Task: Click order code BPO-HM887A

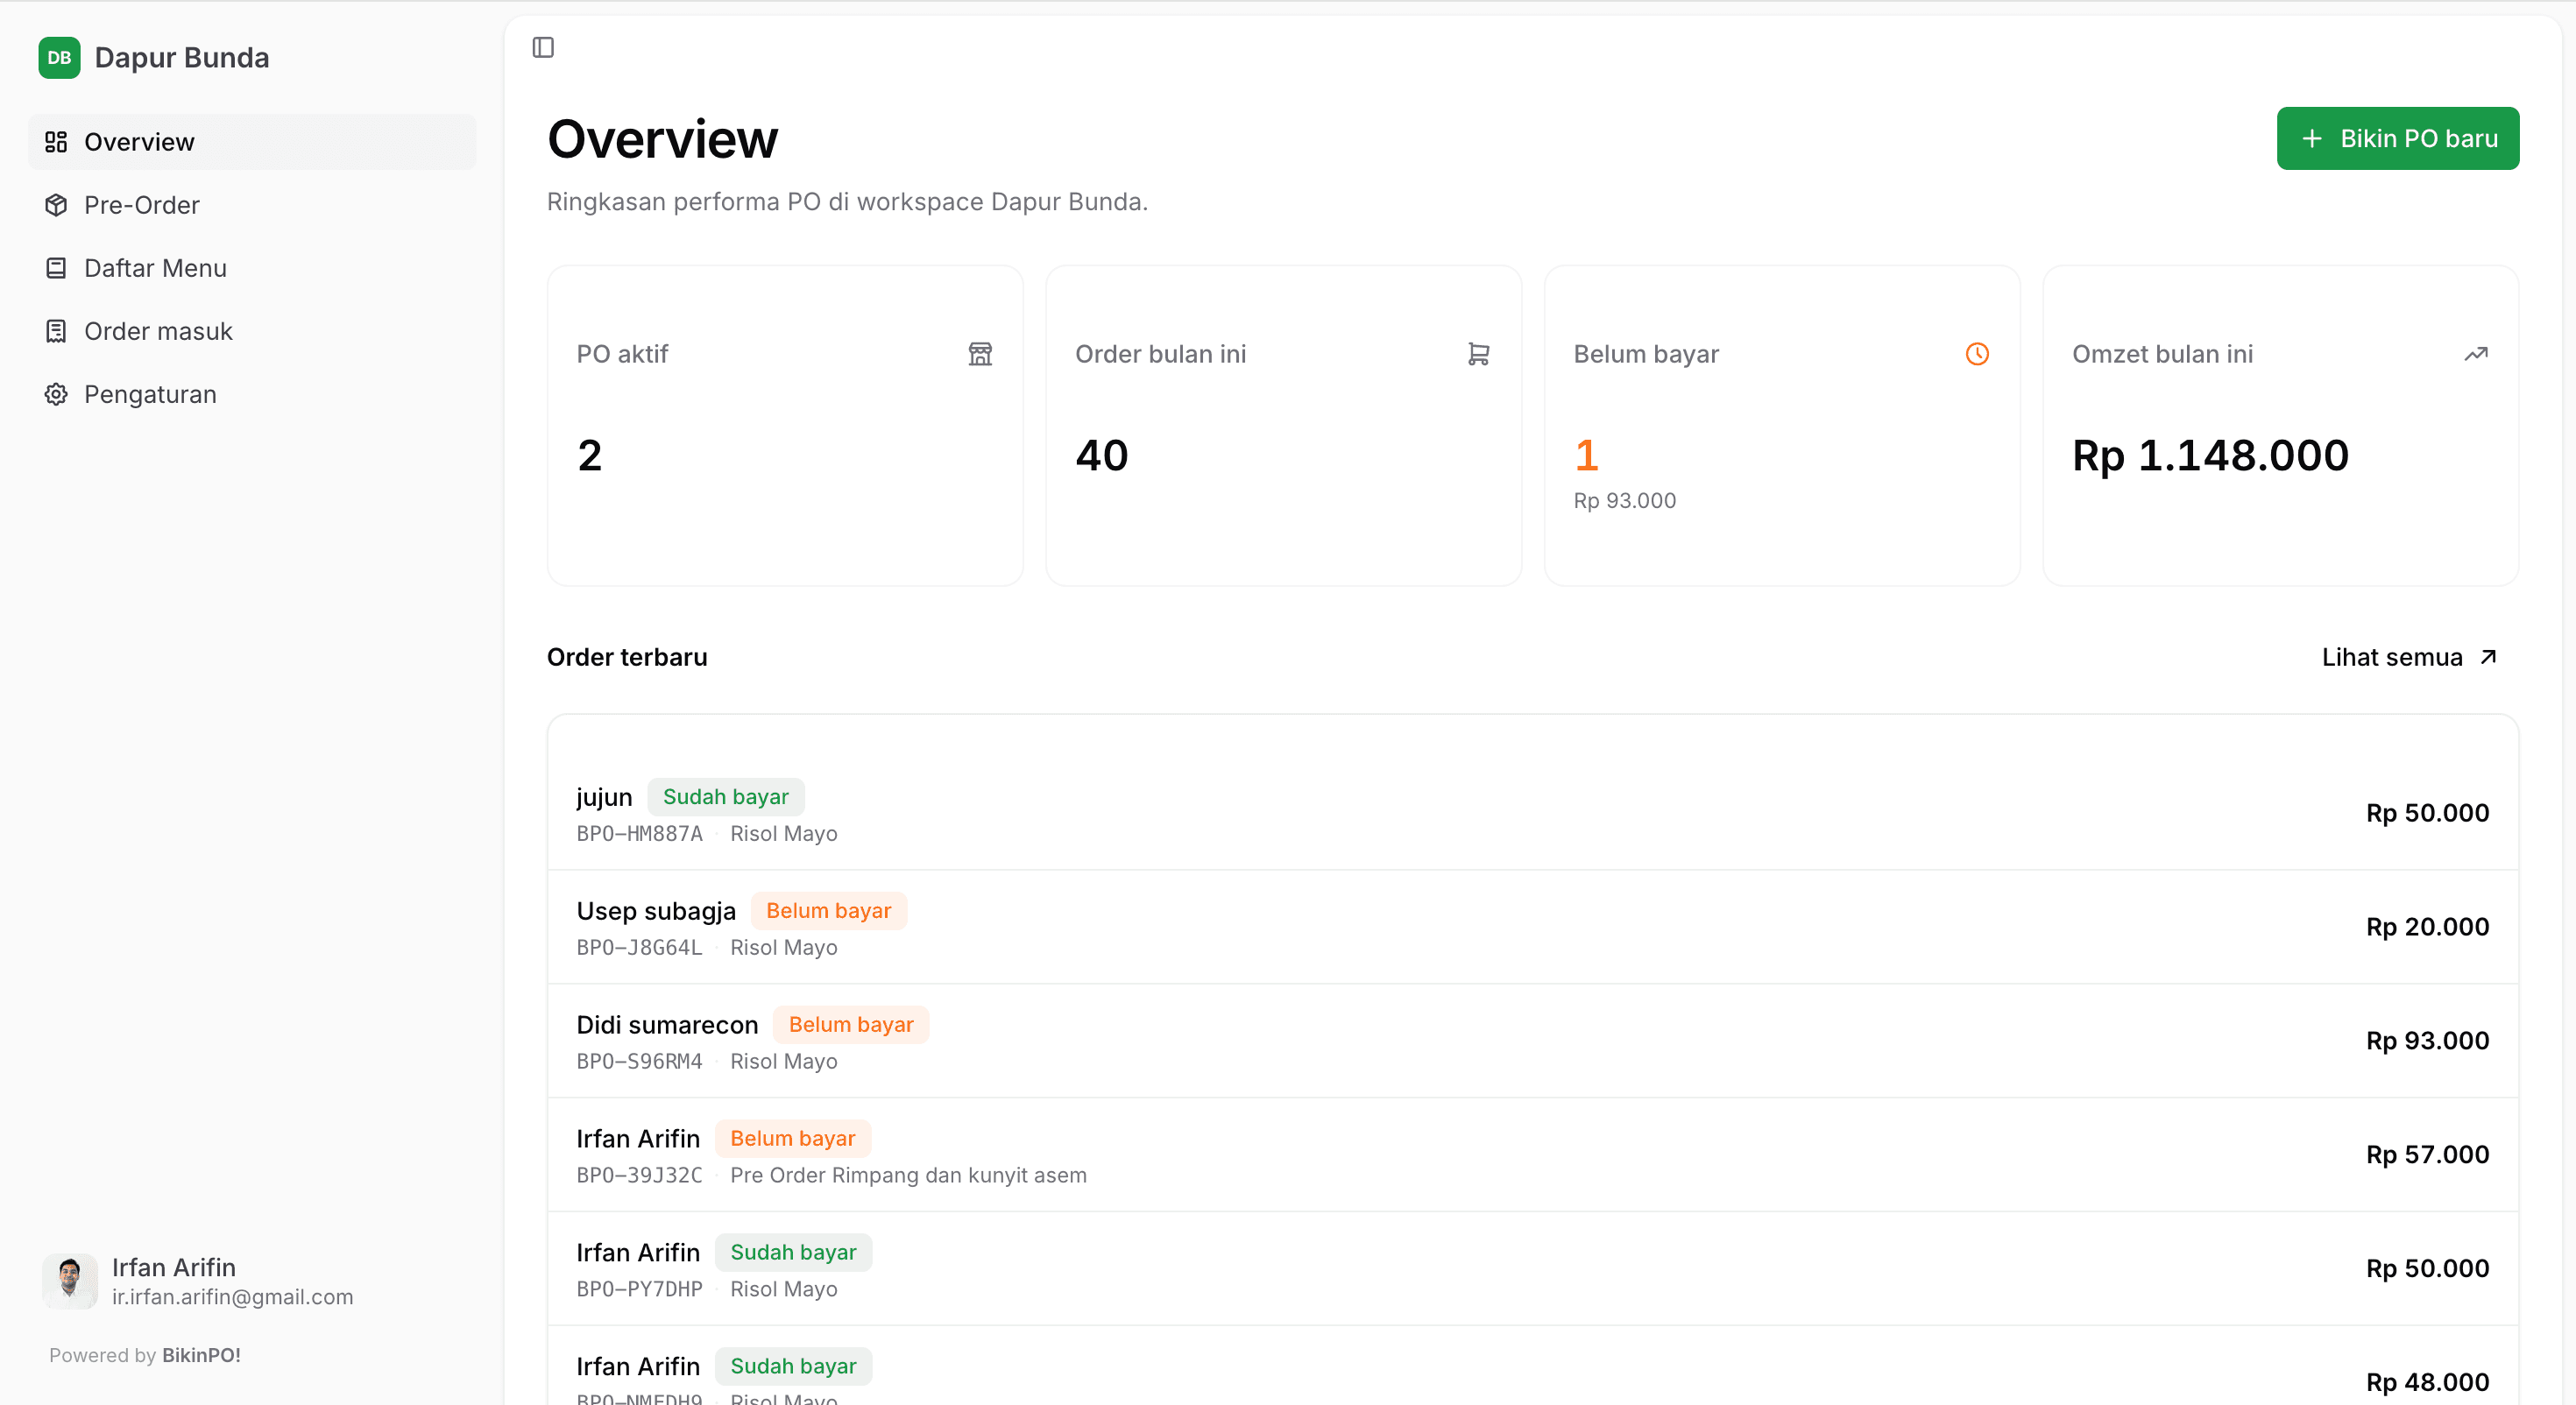Action: tap(640, 834)
